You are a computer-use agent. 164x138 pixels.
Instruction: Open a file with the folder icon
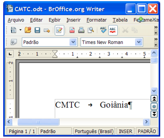[28, 30]
